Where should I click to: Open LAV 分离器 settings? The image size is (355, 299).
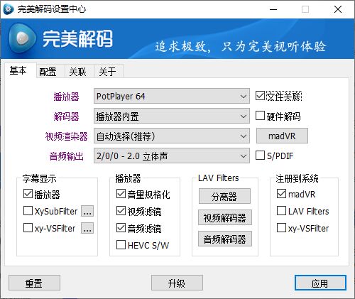[x=224, y=196]
